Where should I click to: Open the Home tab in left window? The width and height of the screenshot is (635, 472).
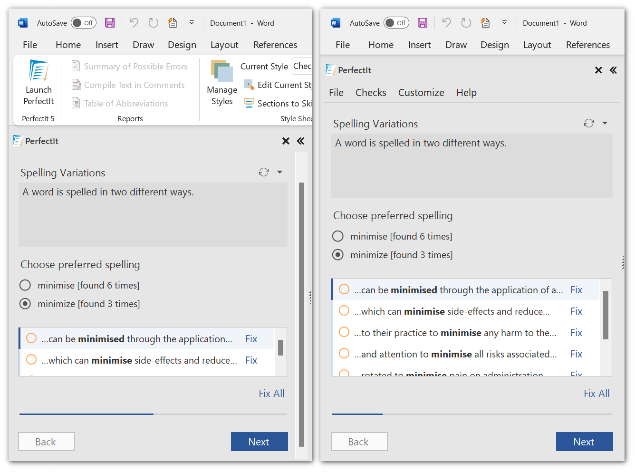click(x=68, y=45)
